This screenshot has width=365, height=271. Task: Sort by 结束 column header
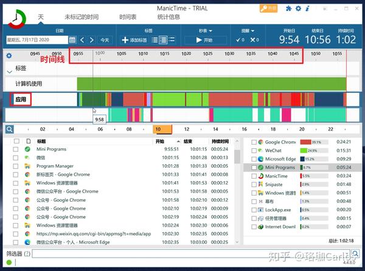188,142
